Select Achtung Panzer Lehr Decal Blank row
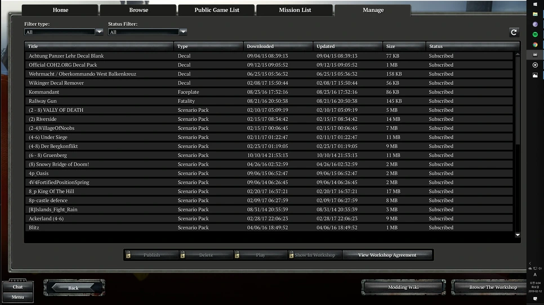The height and width of the screenshot is (305, 544). click(x=269, y=56)
